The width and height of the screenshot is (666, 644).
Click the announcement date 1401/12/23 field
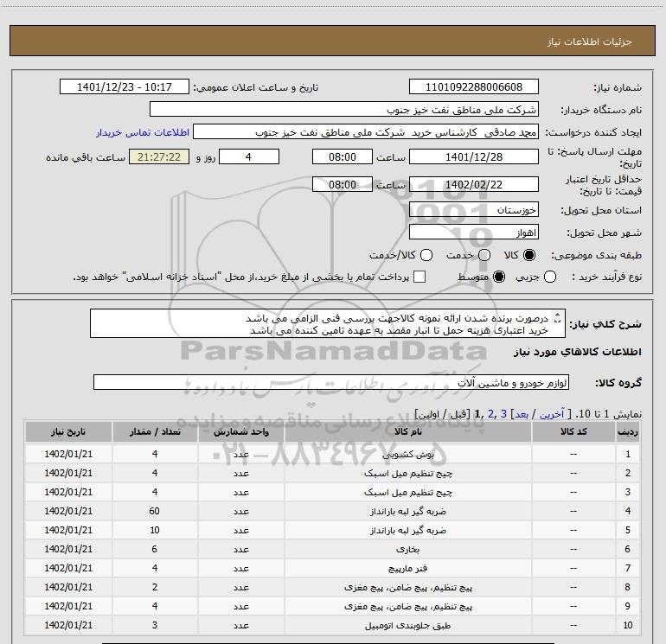pyautogui.click(x=125, y=87)
